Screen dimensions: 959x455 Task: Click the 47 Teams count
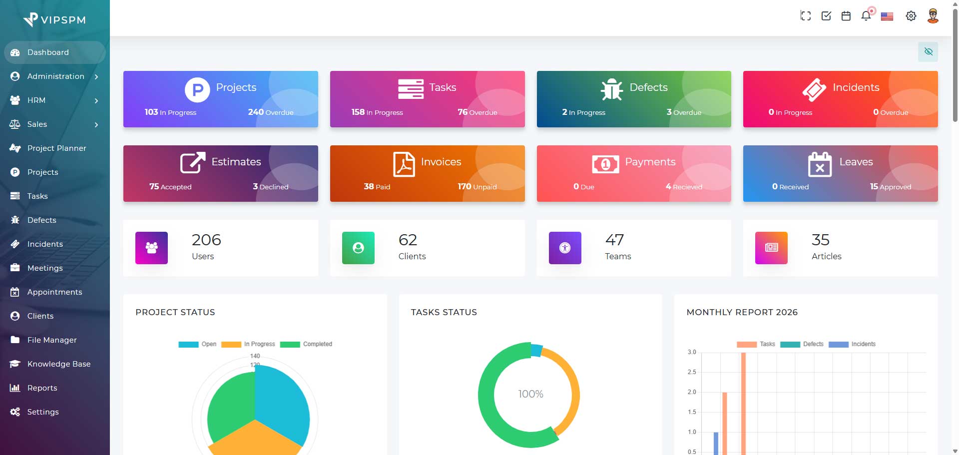click(614, 240)
